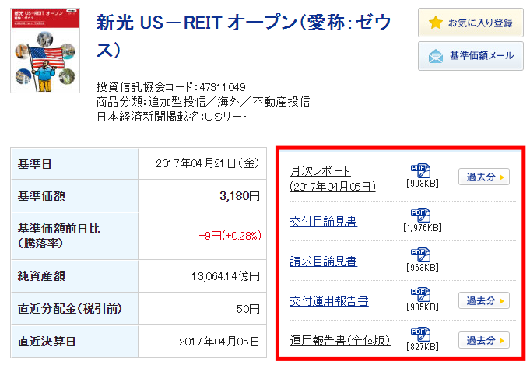The height and width of the screenshot is (368, 530).
Task: Click the red +9円(+0.28%) change value
Action: tap(230, 236)
